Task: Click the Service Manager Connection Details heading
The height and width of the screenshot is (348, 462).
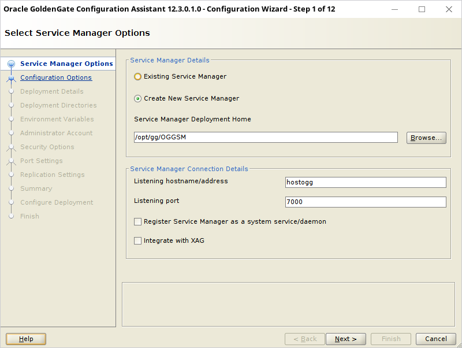Action: pyautogui.click(x=189, y=169)
